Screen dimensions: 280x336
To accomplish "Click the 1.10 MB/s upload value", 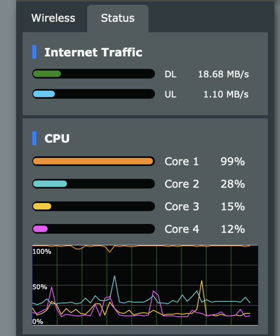I will (226, 94).
